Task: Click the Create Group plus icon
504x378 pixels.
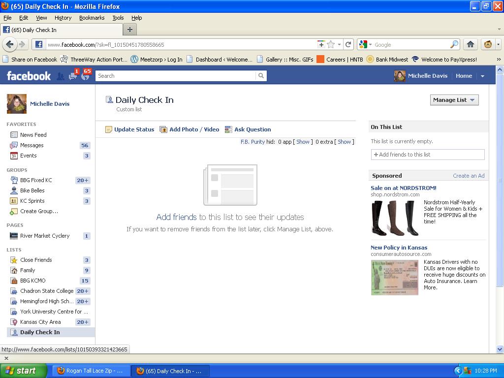Action: [x=14, y=212]
